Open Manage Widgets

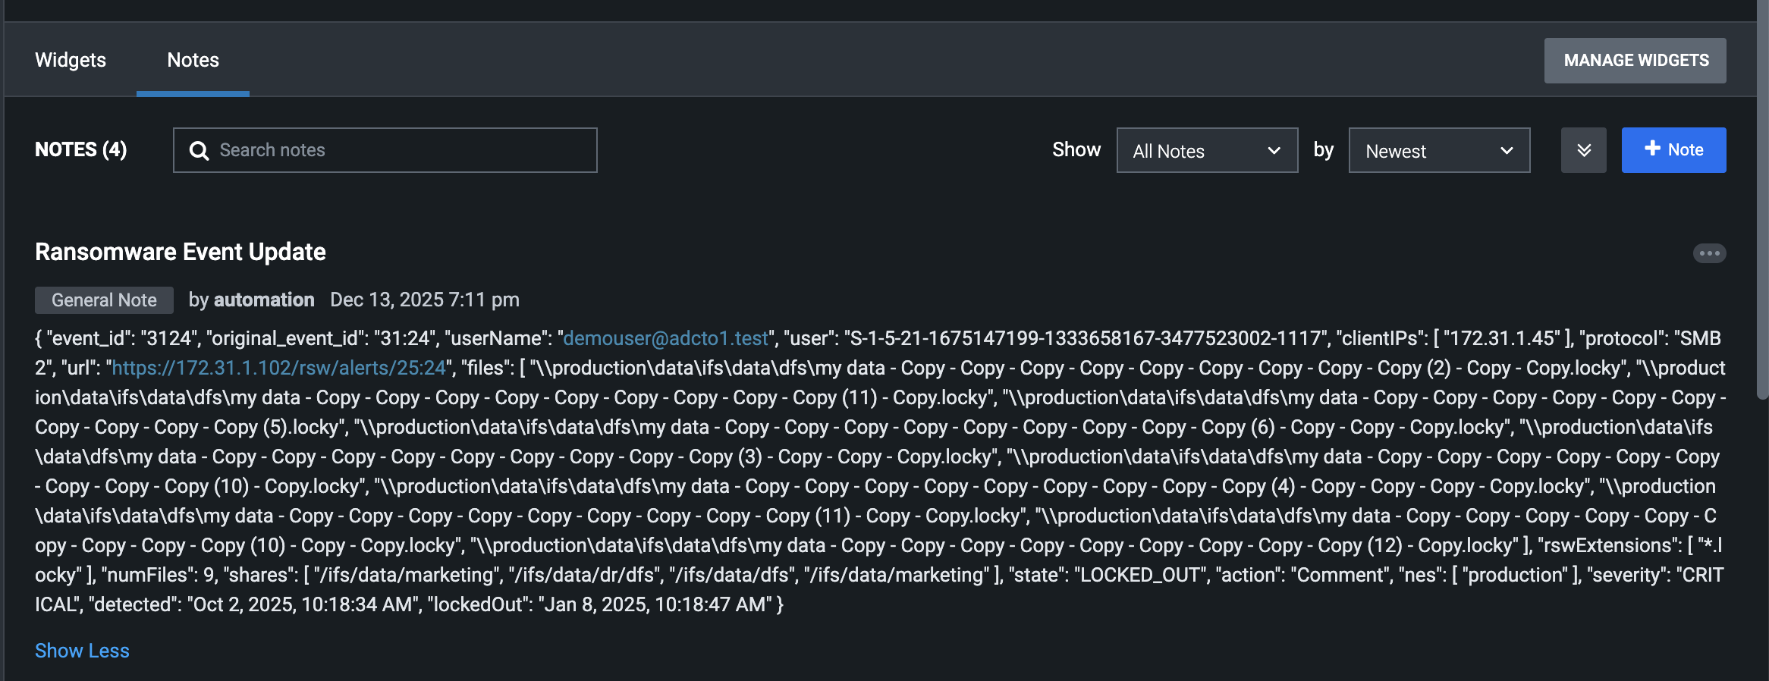(1635, 61)
